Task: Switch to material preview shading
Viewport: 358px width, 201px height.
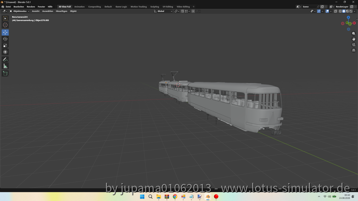Action: pos(347,11)
